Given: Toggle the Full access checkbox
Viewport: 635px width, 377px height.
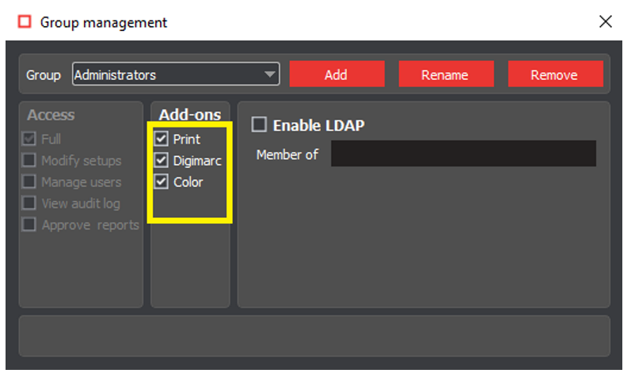Looking at the screenshot, I should (x=29, y=139).
